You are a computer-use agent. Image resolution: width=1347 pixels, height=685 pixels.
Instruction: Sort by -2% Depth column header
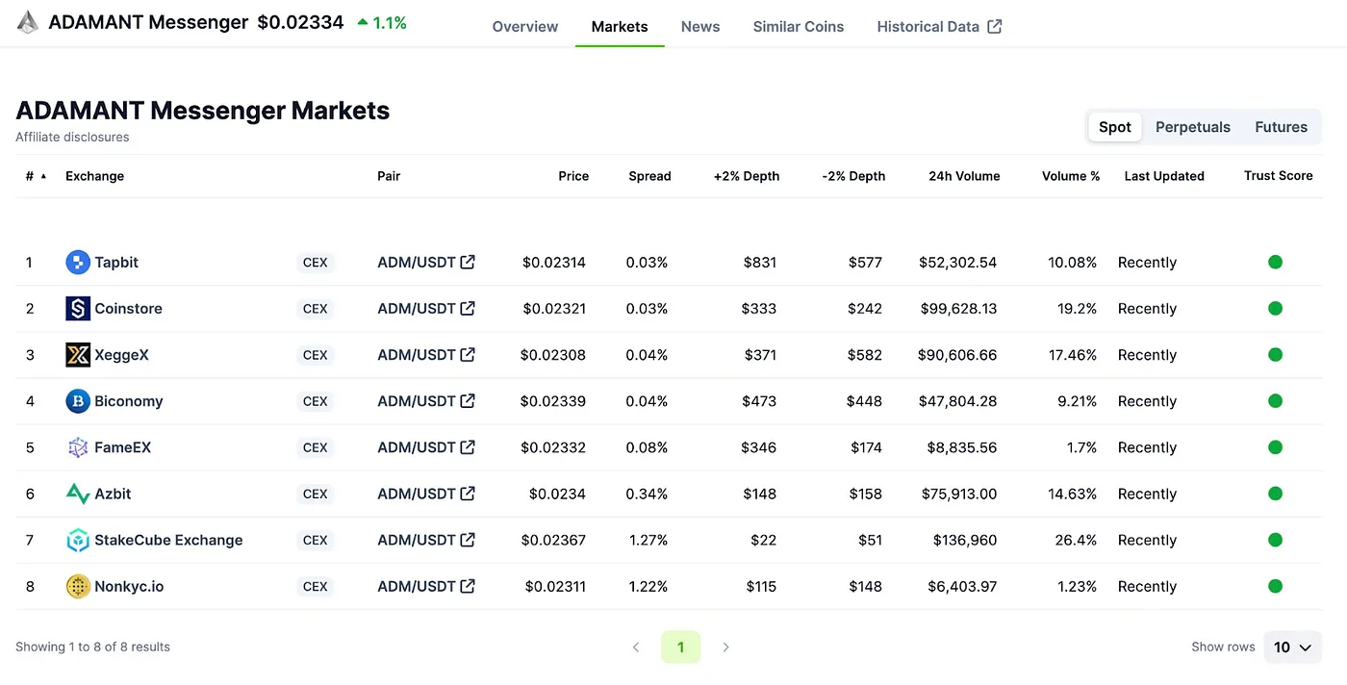coord(853,176)
